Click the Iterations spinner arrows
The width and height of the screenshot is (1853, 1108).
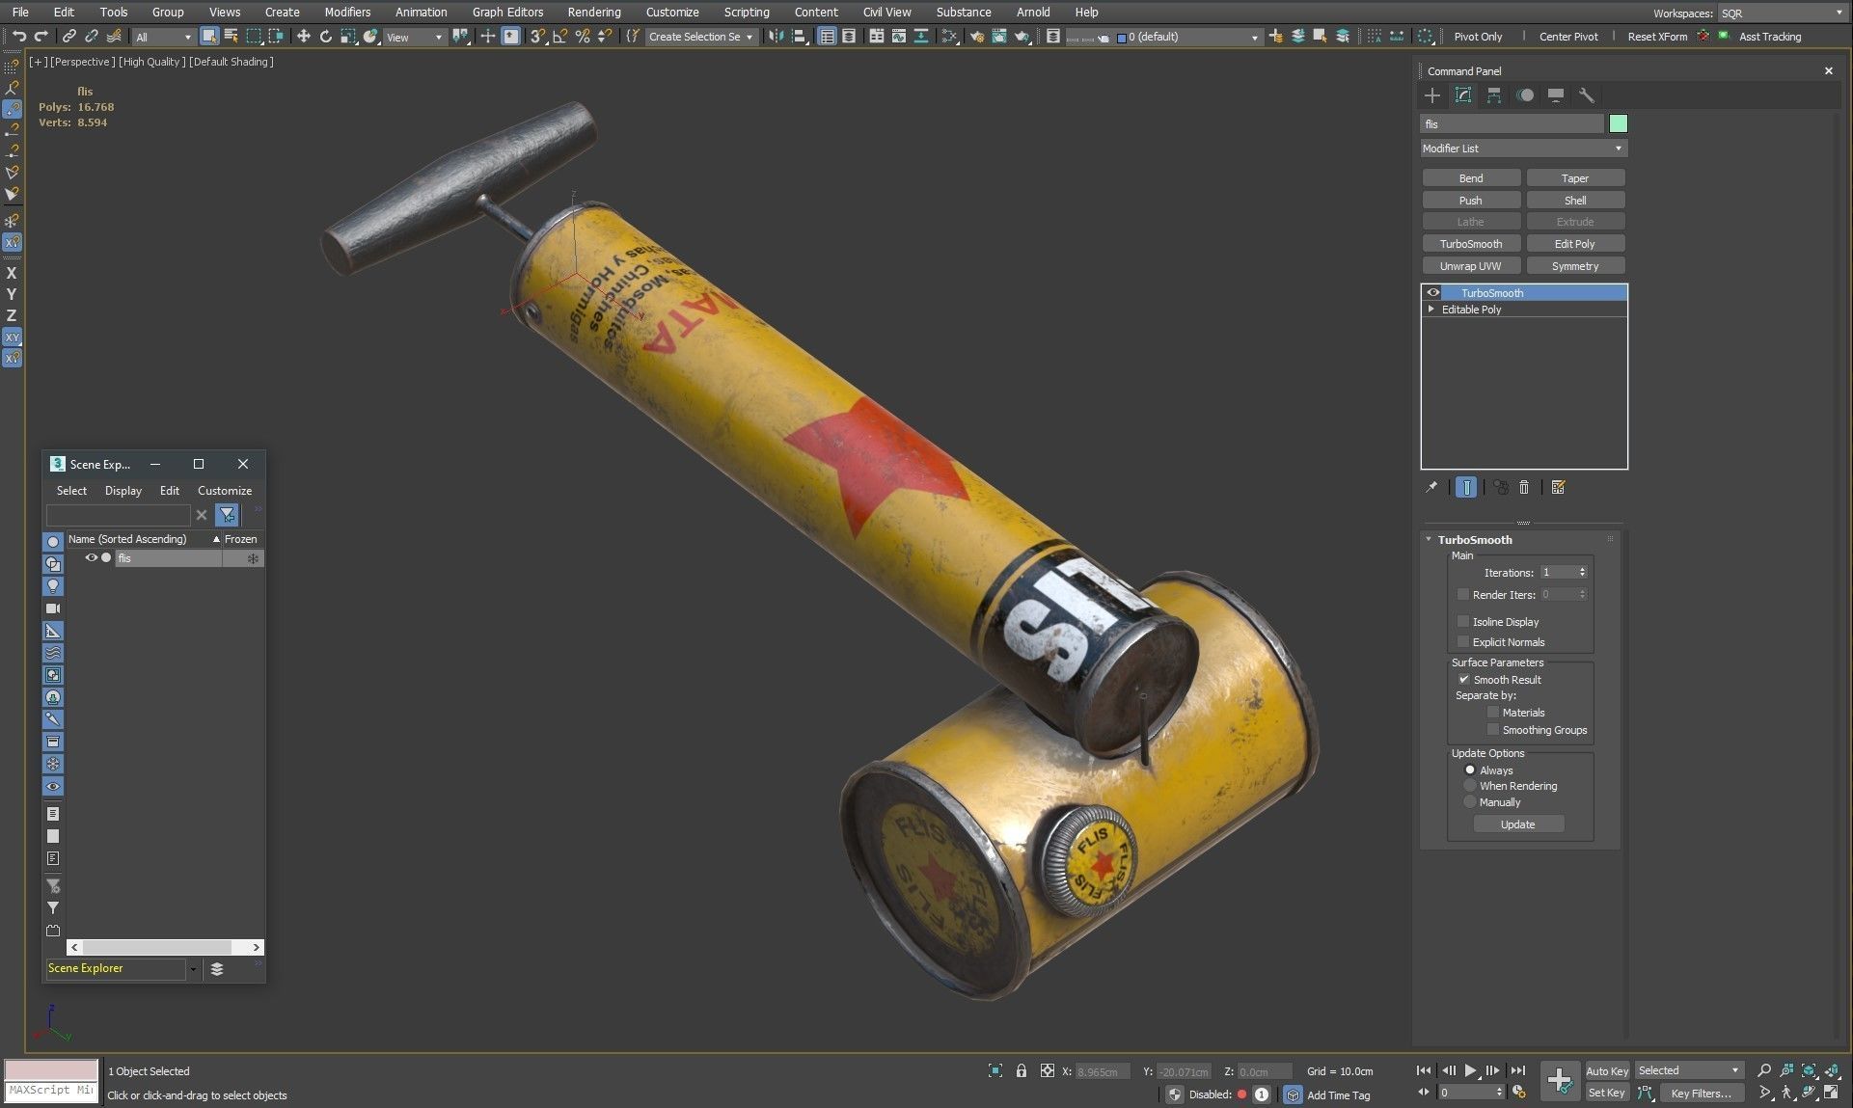1582,573
